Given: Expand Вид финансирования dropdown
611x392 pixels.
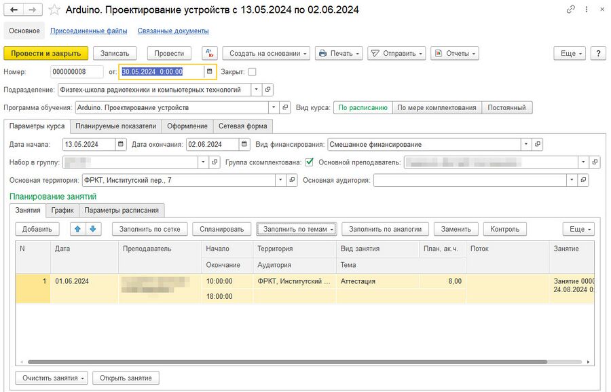Looking at the screenshot, I should 526,144.
